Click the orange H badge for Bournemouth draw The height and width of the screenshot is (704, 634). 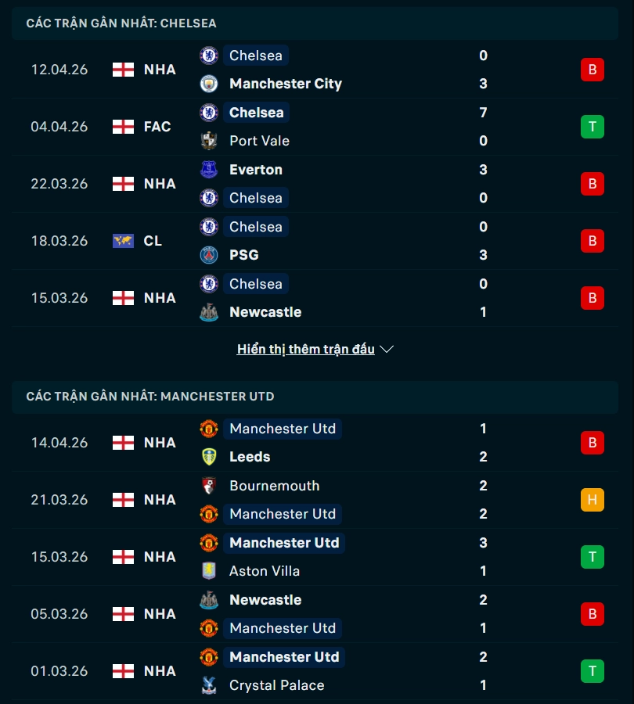[593, 500]
